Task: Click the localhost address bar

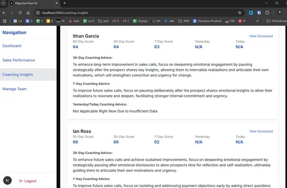Action: (135, 13)
